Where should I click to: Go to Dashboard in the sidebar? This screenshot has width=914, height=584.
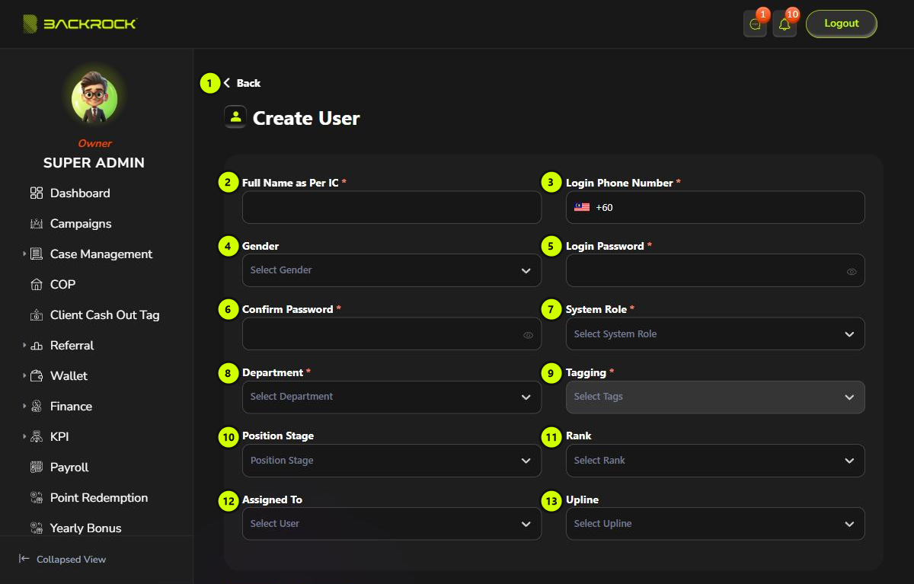[80, 193]
